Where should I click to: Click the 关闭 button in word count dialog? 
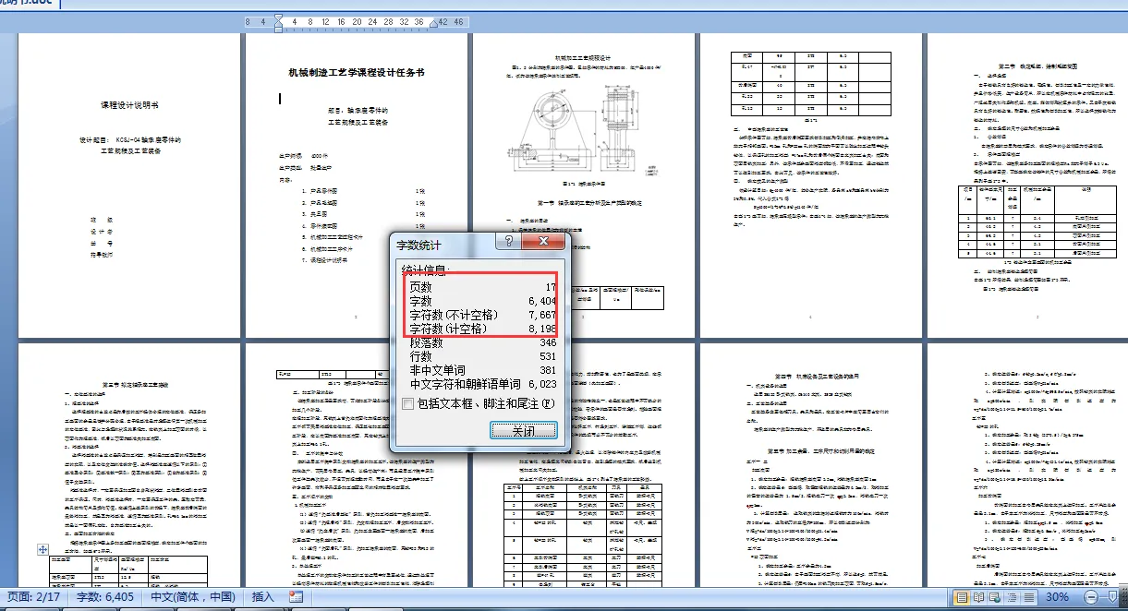click(x=523, y=431)
